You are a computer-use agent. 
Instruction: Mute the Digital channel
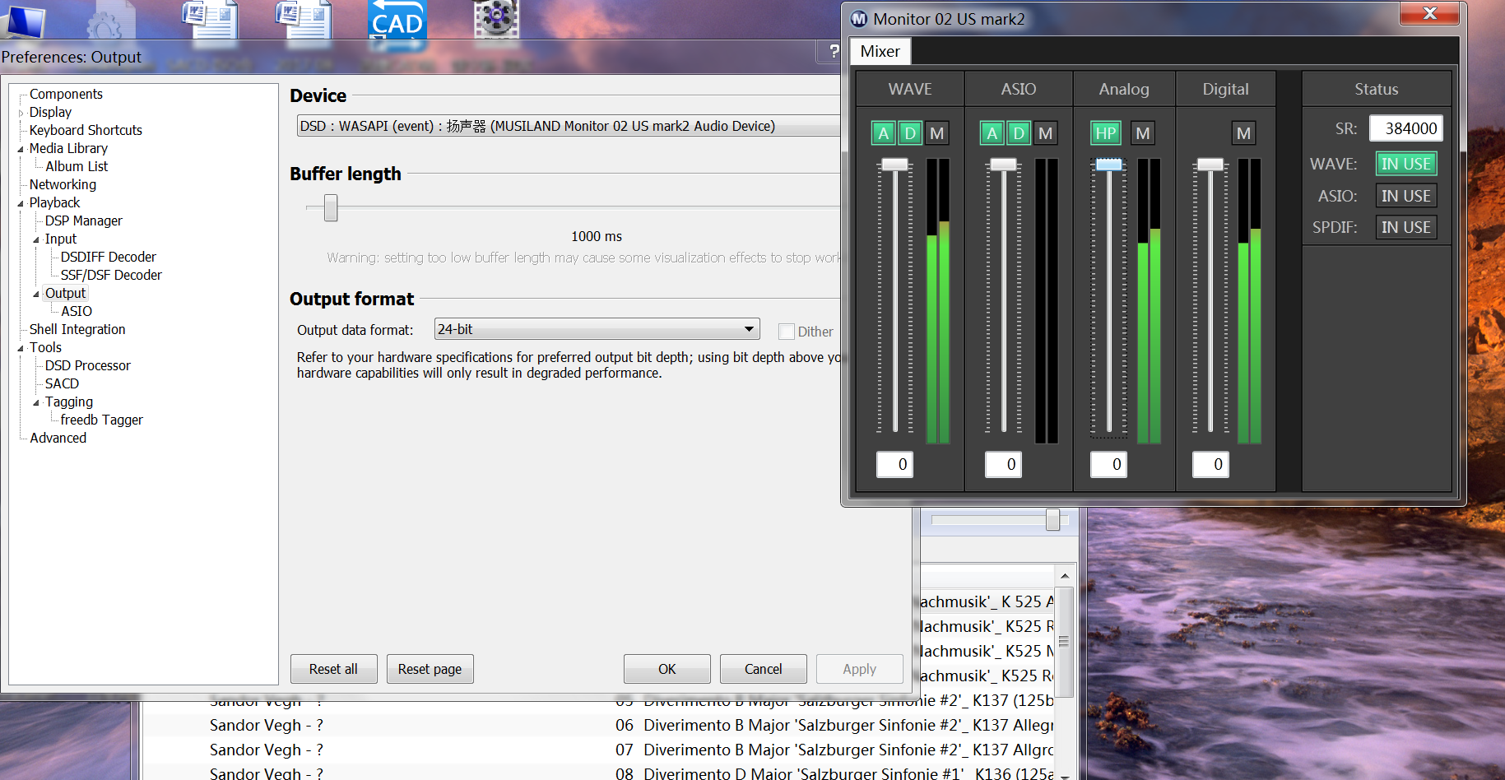click(x=1243, y=133)
